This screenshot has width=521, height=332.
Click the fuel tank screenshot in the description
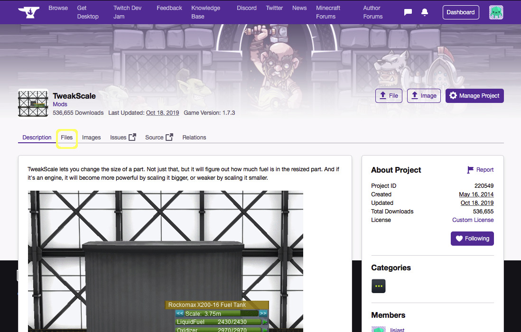click(166, 261)
